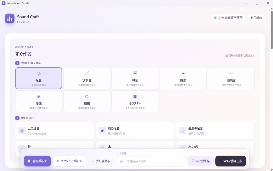
Task: Play the sound with 音を鳴らす
Action: coord(37,161)
